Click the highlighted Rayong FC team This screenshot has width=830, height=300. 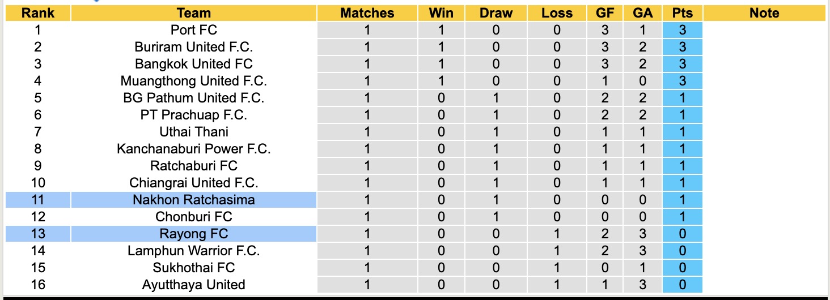tap(194, 234)
